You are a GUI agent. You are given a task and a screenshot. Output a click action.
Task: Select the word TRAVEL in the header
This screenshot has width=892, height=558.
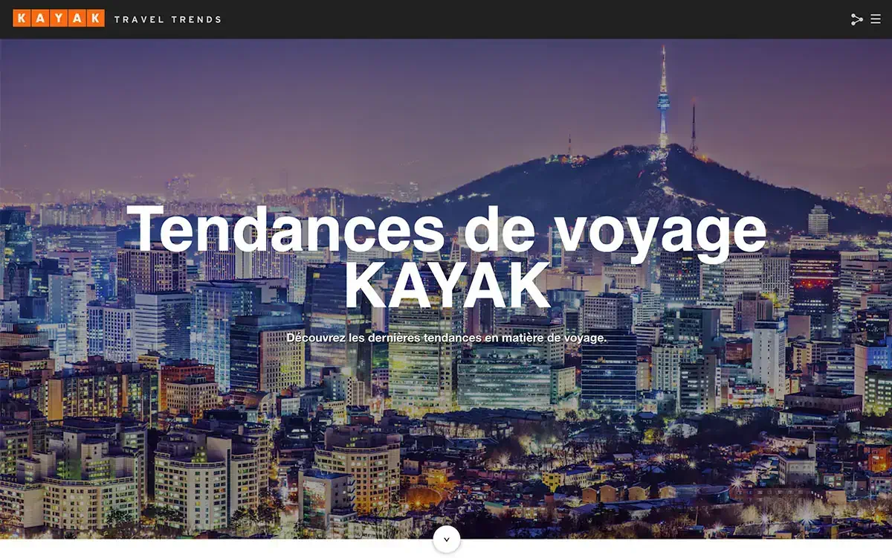(x=138, y=19)
